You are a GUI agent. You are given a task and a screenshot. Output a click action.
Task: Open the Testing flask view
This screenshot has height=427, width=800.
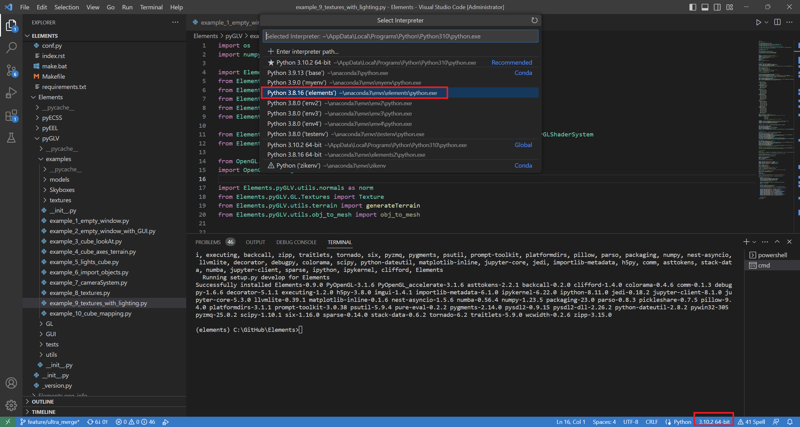11,138
